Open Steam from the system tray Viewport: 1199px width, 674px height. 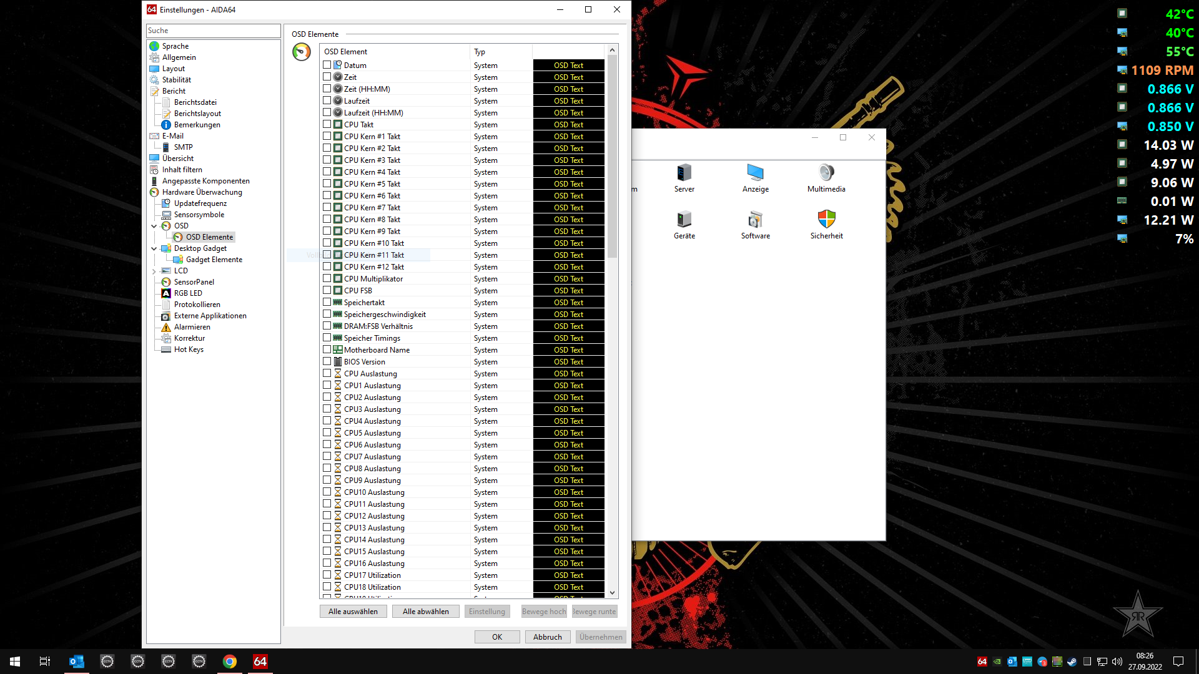(x=1072, y=662)
